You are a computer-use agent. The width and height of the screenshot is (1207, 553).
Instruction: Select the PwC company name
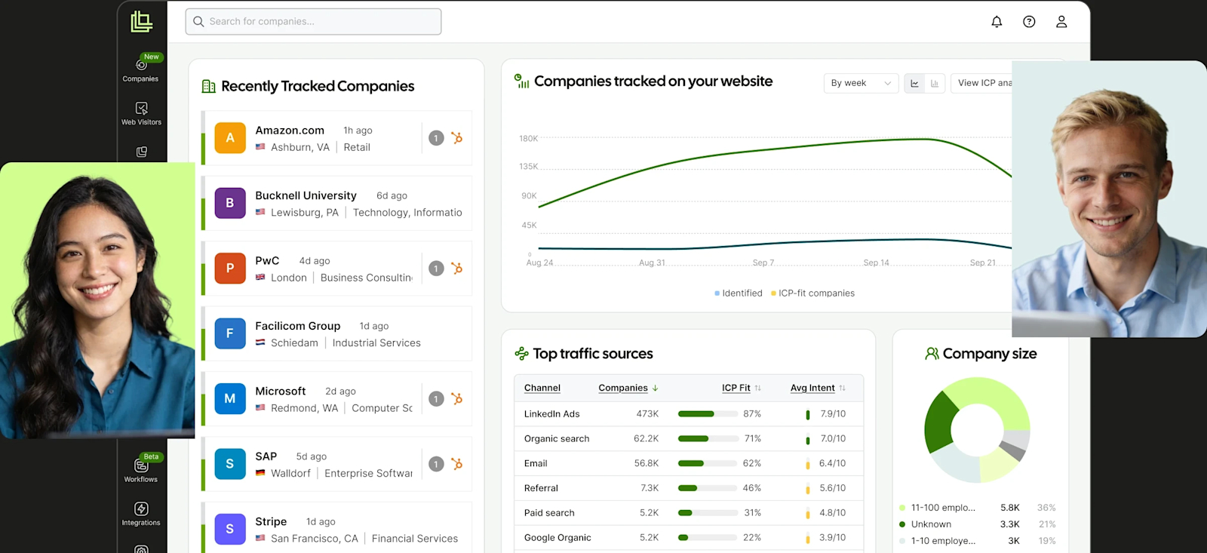(x=267, y=261)
